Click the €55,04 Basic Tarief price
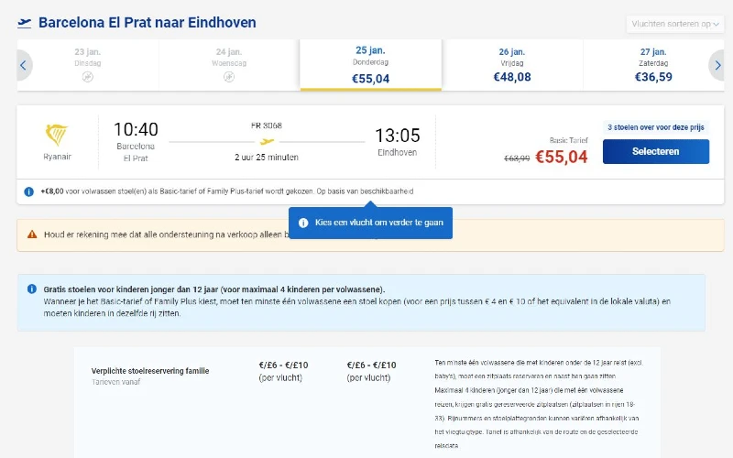733x458 pixels. 561,157
